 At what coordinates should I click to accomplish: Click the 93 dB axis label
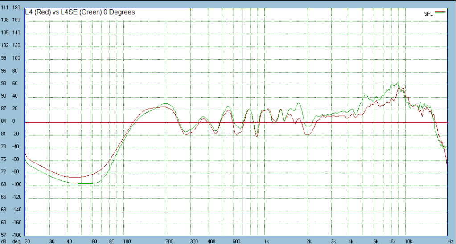[3, 84]
